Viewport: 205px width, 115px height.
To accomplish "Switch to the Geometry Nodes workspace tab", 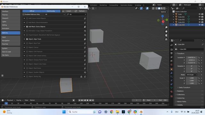I will click(126, 5).
